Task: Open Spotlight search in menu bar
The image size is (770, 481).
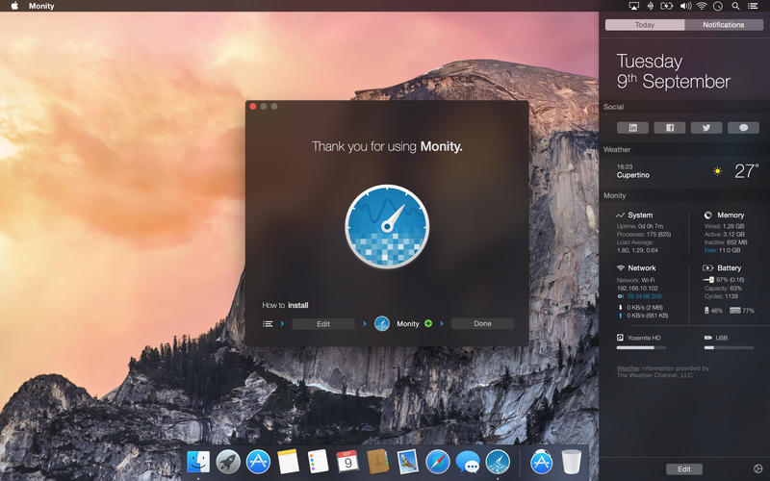Action: coord(735,6)
